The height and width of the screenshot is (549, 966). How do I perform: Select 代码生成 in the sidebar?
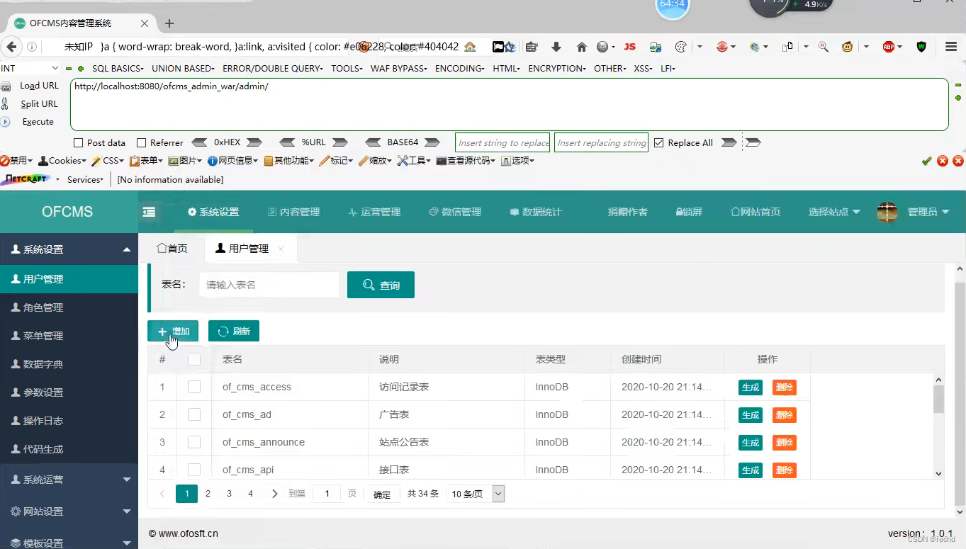pos(69,449)
